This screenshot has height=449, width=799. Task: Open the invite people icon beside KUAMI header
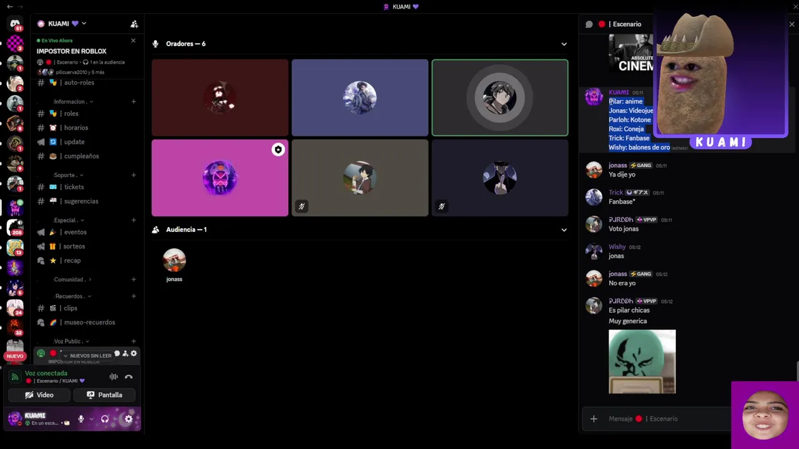tap(134, 24)
